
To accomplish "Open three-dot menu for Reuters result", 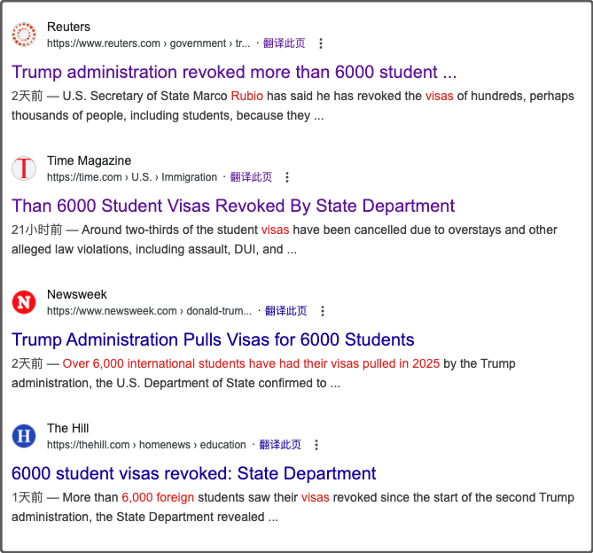I will coord(321,43).
